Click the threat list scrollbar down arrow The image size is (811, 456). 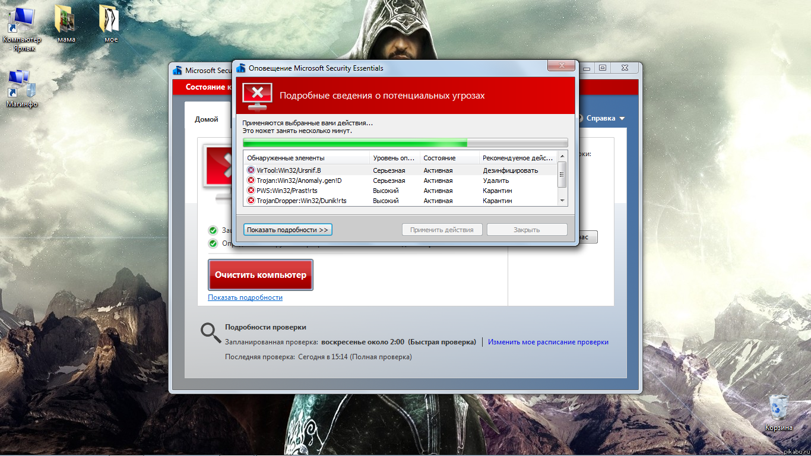coord(563,201)
